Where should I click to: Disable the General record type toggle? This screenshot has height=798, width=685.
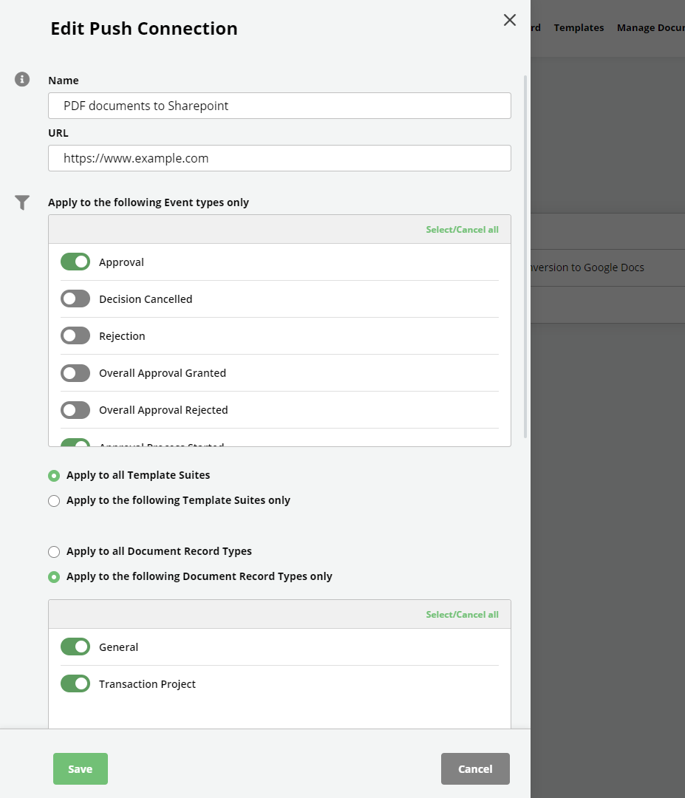(75, 647)
